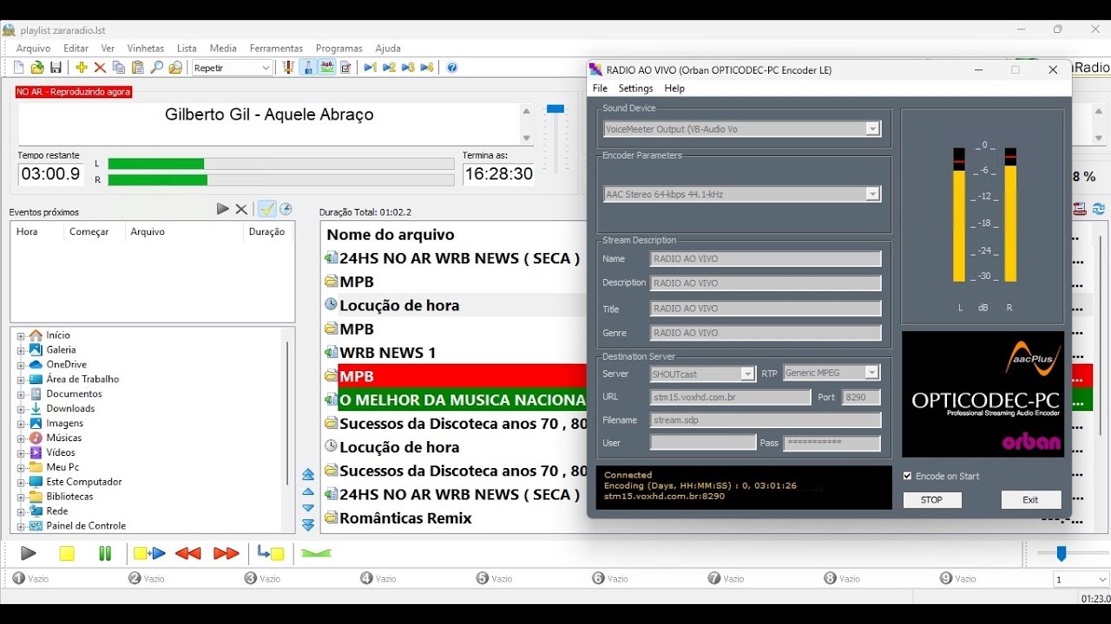Click the Exit button in the encoder
The height and width of the screenshot is (624, 1111).
pyautogui.click(x=1030, y=500)
